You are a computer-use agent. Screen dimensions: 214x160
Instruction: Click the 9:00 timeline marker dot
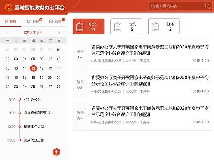pos(20,113)
